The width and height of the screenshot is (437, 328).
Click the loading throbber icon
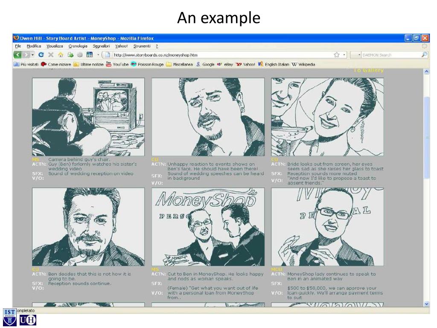[x=425, y=46]
